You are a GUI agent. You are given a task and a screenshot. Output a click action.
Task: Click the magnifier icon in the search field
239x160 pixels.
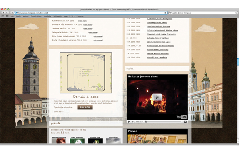tap(170, 13)
